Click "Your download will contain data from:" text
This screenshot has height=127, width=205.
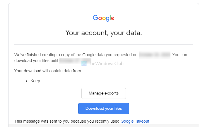coord(48,71)
